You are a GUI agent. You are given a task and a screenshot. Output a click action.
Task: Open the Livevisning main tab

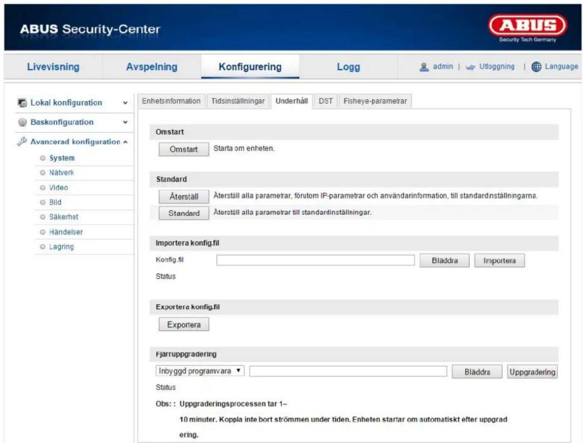53,67
